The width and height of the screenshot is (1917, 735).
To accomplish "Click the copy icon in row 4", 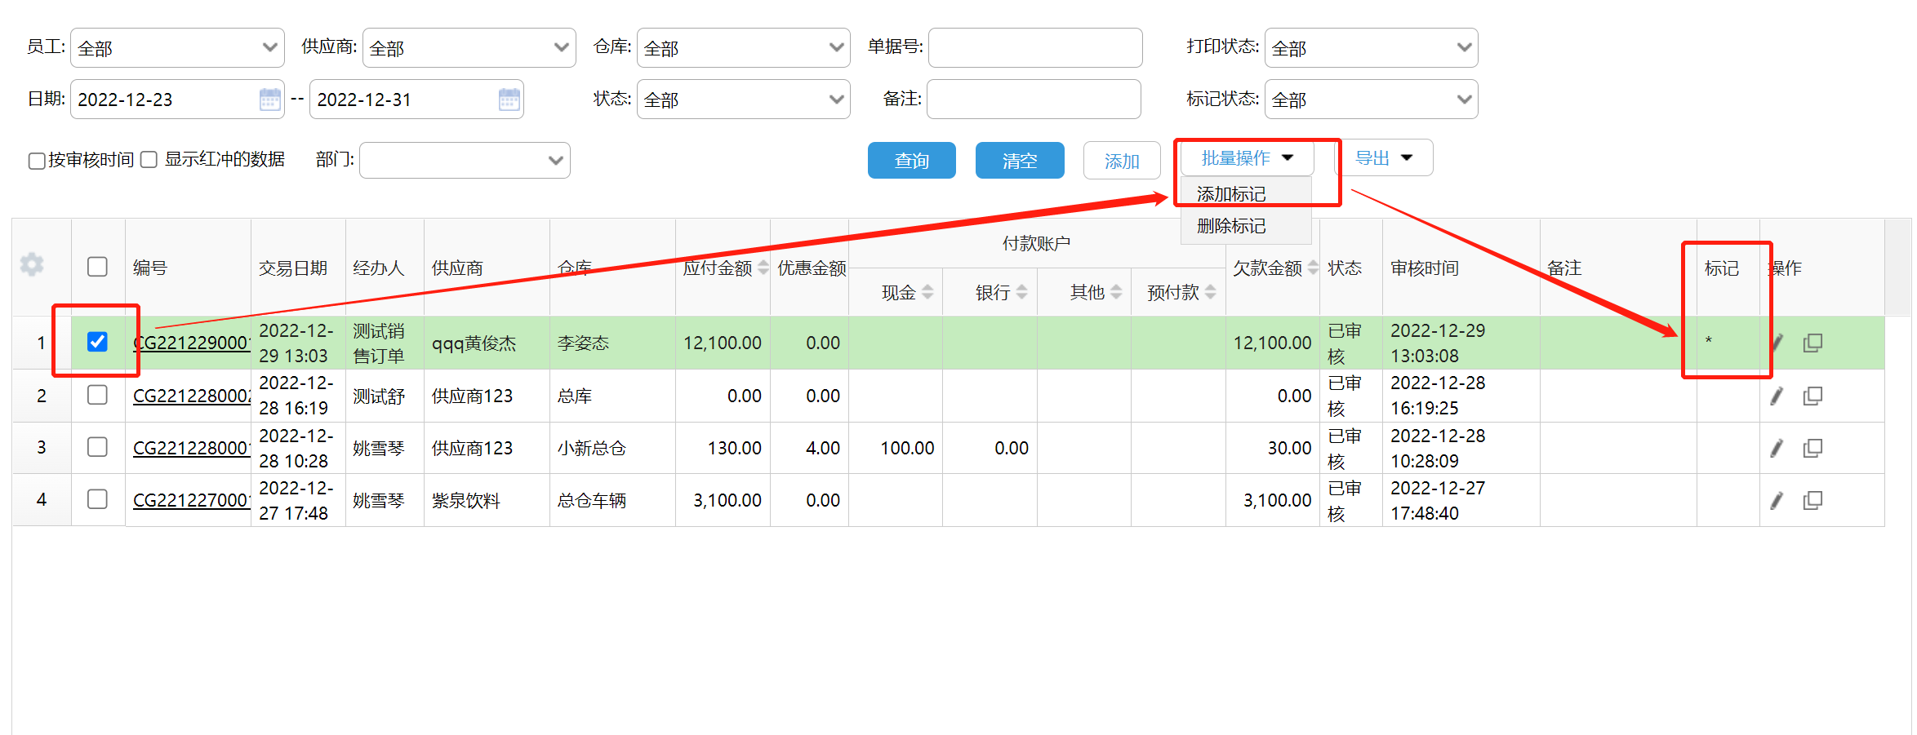I will [1812, 500].
